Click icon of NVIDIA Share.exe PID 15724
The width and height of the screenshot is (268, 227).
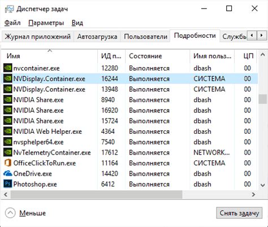(x=8, y=121)
